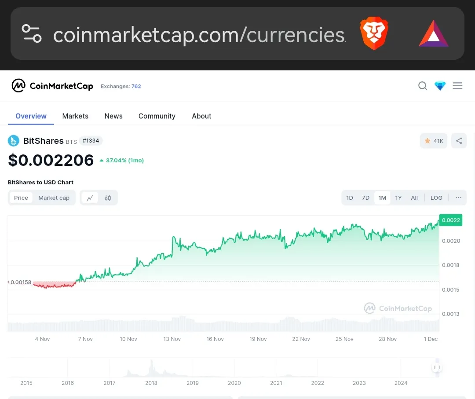Open site settings icon in address bar

tap(32, 33)
